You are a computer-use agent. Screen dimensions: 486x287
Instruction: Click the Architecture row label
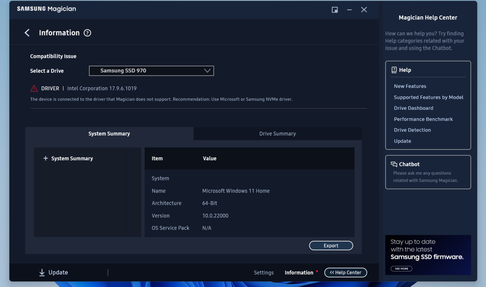pos(166,203)
